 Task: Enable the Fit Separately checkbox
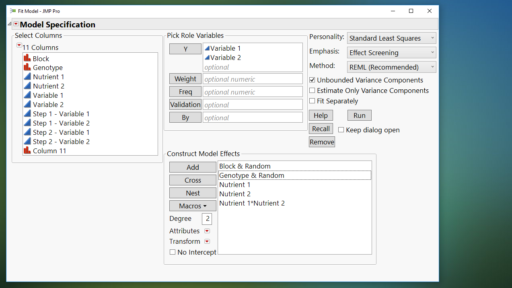click(312, 101)
